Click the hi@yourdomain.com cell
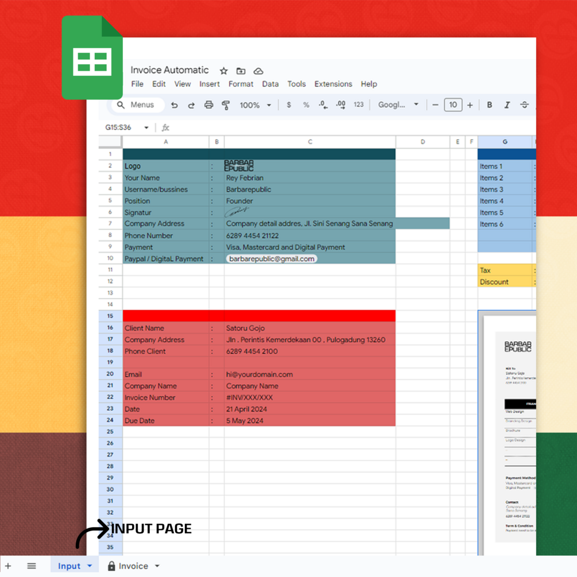 (x=310, y=374)
